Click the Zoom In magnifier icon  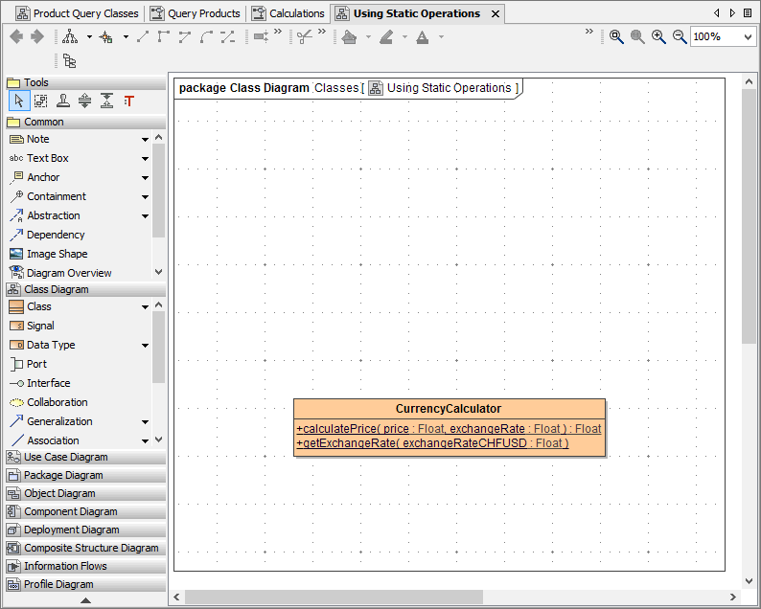pos(658,36)
